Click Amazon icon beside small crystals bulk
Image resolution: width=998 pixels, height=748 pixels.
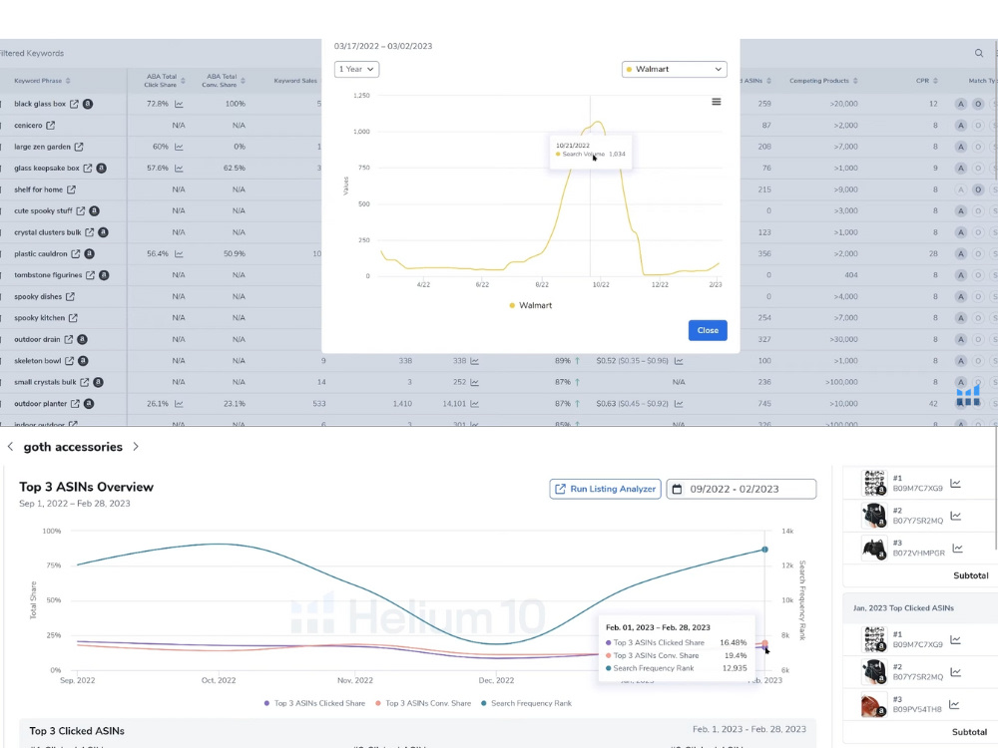pyautogui.click(x=98, y=382)
